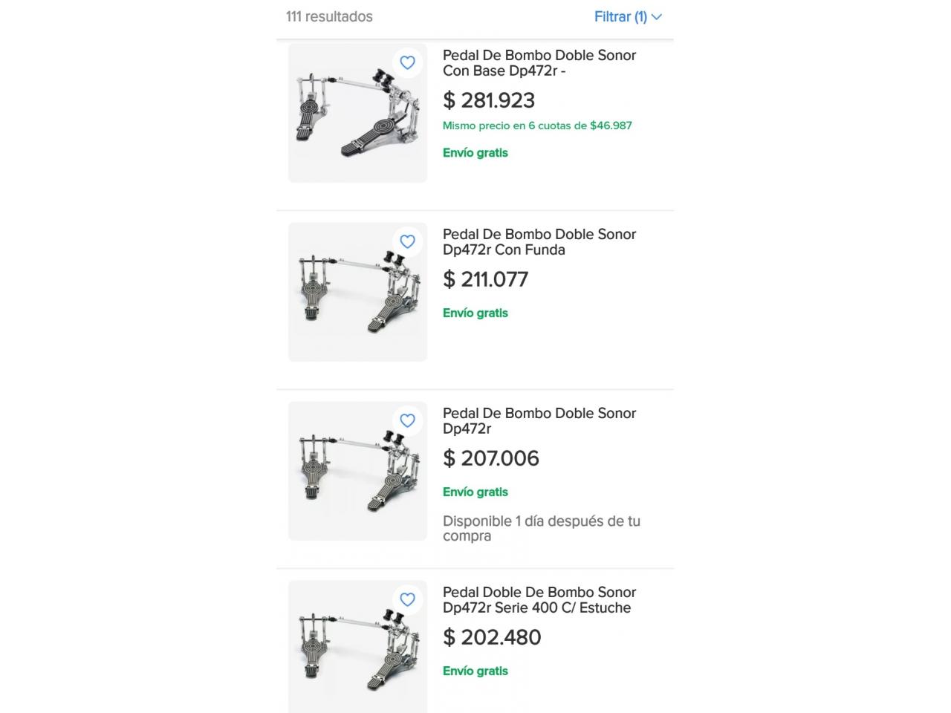
Task: View thumbnail of the $281.923 double pedal
Action: click(357, 113)
